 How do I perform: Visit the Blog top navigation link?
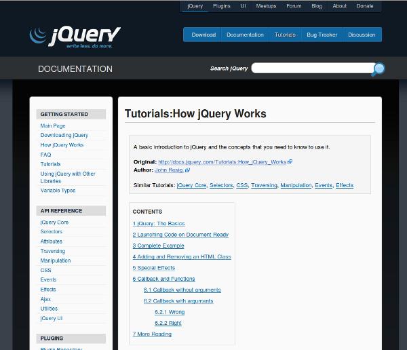tap(317, 6)
